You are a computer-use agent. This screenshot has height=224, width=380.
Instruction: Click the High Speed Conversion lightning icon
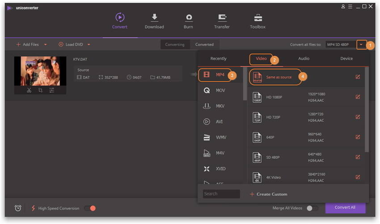coord(34,208)
